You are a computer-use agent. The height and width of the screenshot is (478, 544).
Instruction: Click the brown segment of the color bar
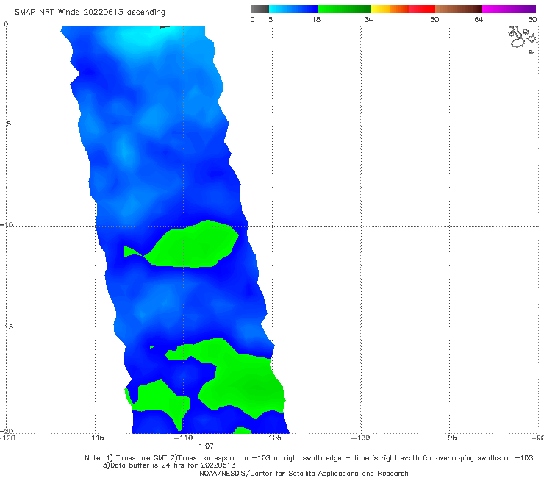point(458,9)
